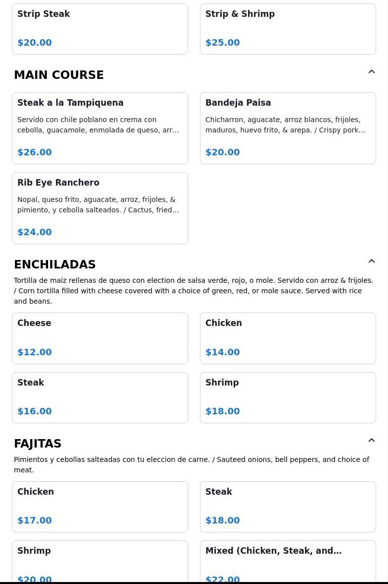Click the ENCHILADAS section heading
Viewport: 388px width, 584px height.
(55, 264)
